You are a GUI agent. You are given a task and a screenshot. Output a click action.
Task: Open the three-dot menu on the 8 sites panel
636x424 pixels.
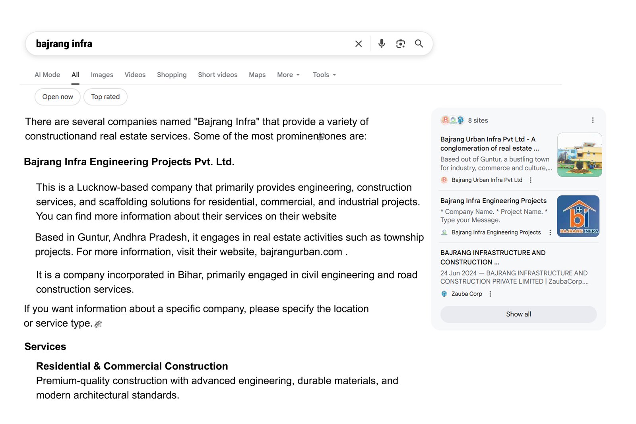click(593, 120)
